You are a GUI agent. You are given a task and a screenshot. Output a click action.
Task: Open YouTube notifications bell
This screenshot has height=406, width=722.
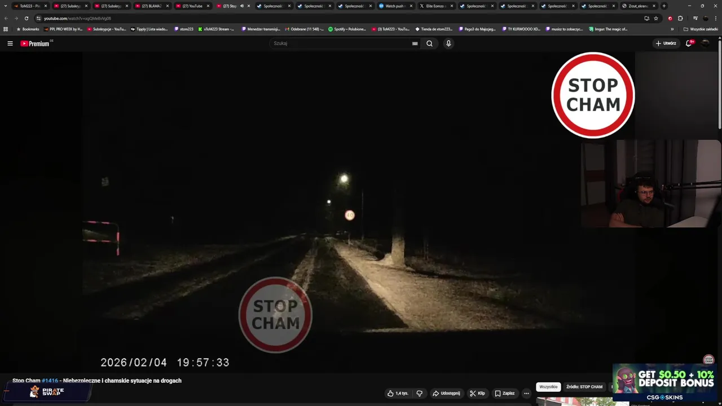click(689, 43)
